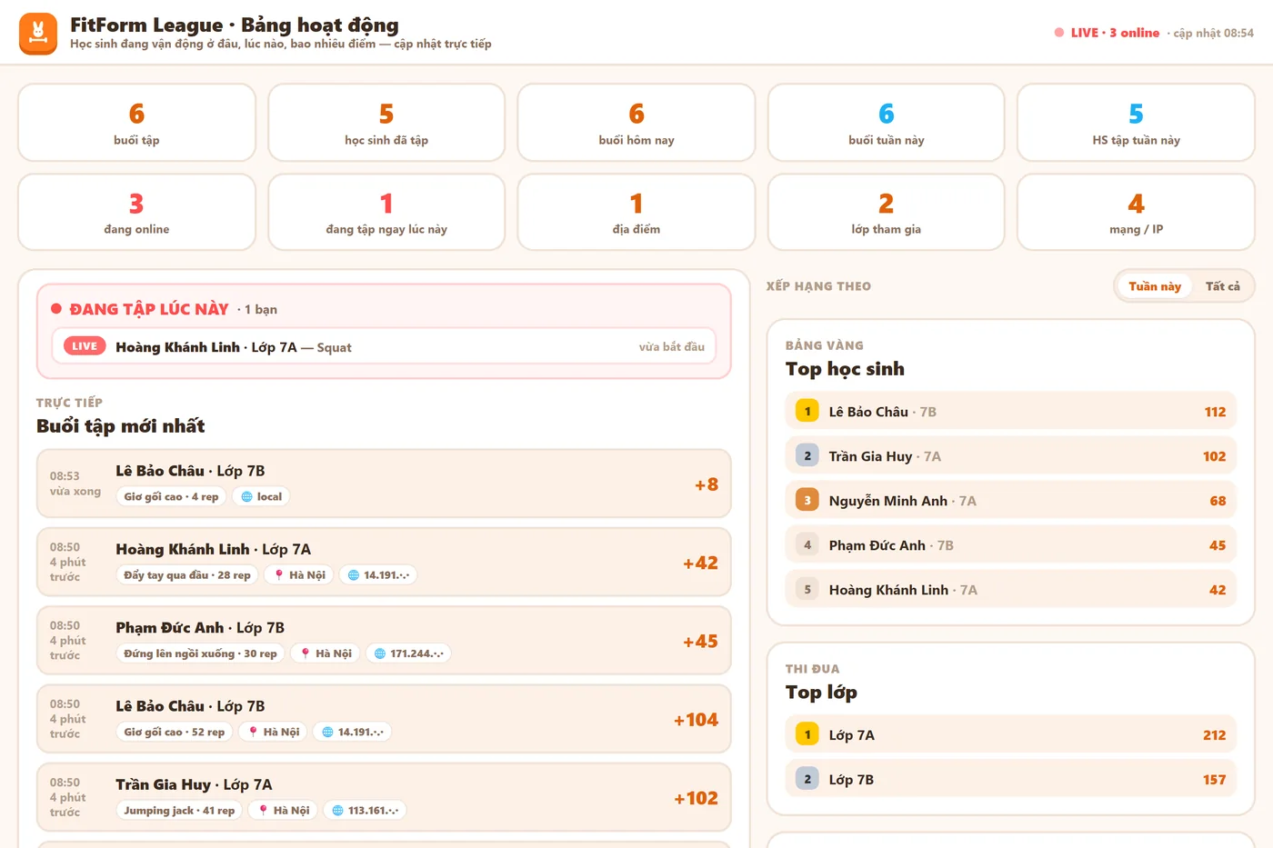Open the '6 buổi tập' stat card
The width and height of the screenshot is (1273, 848).
point(136,123)
